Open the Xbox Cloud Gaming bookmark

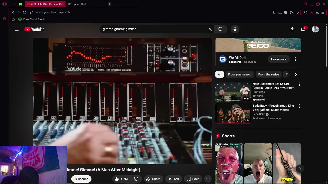pos(33,19)
